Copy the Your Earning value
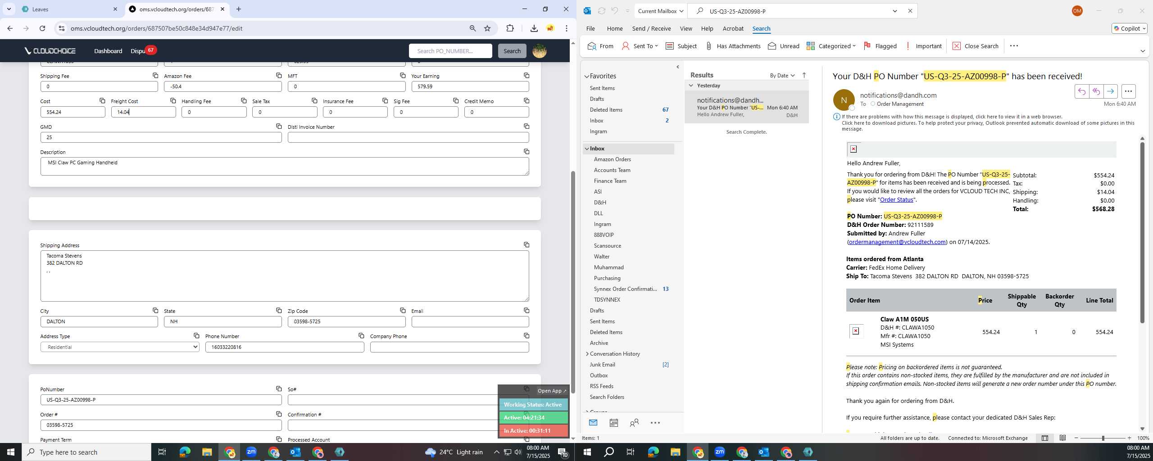This screenshot has width=1153, height=461. (527, 75)
